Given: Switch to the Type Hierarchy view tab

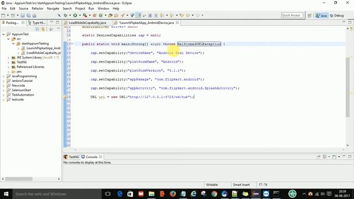Looking at the screenshot, I should [x=37, y=23].
